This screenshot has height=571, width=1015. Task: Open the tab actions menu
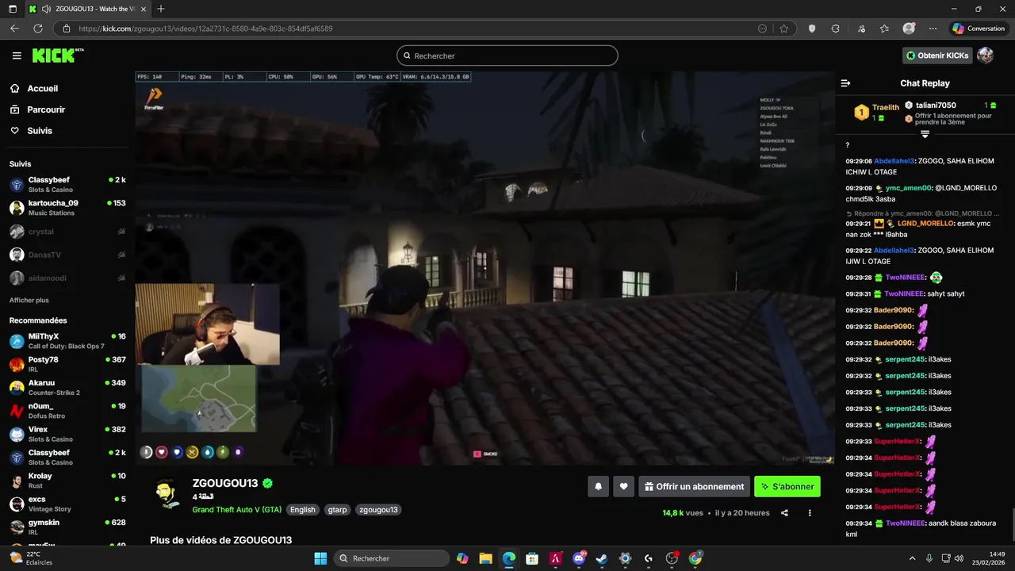pos(12,9)
